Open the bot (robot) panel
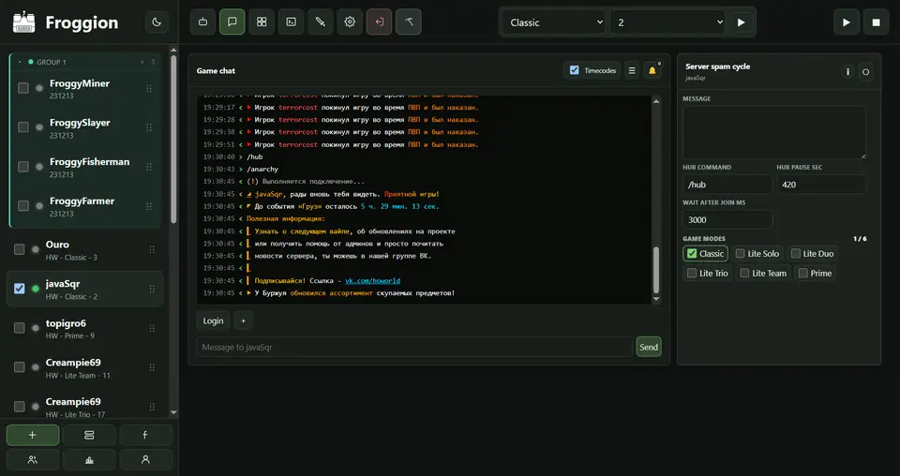 [202, 22]
